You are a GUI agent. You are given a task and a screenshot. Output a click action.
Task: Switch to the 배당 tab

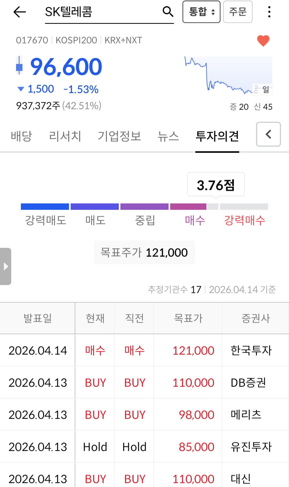coord(21,136)
